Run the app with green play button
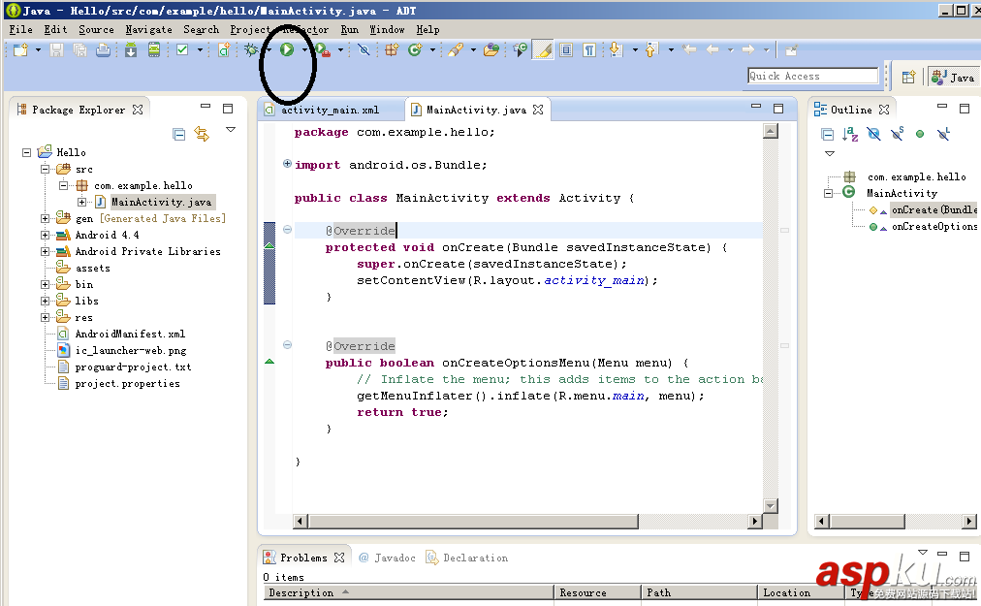981x606 pixels. [287, 50]
